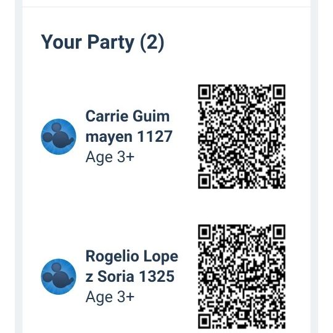
Task: Tap Carrie Guimmayen's Mickey avatar icon
Action: tap(59, 136)
